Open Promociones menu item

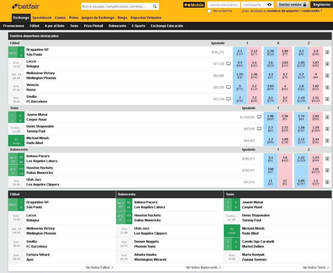click(x=14, y=26)
